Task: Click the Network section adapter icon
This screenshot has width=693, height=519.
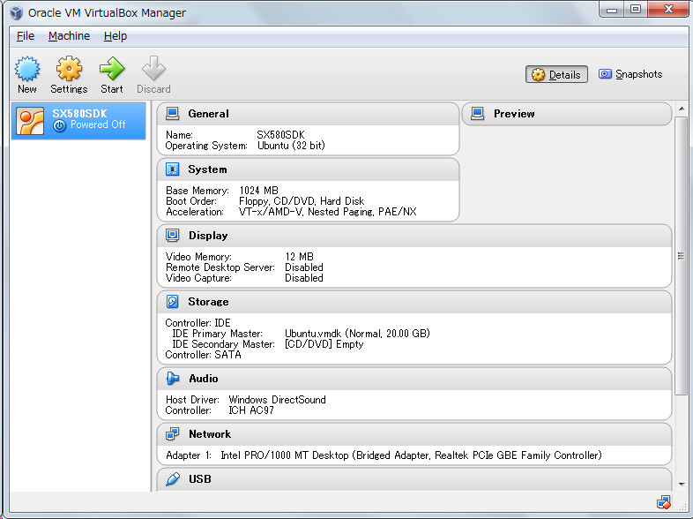Action: coord(172,434)
